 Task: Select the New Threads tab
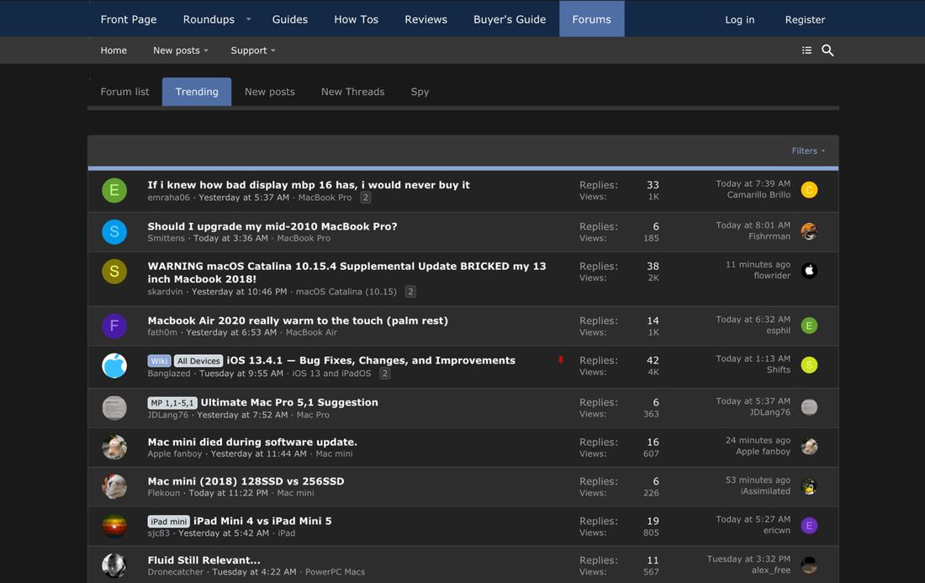point(352,92)
